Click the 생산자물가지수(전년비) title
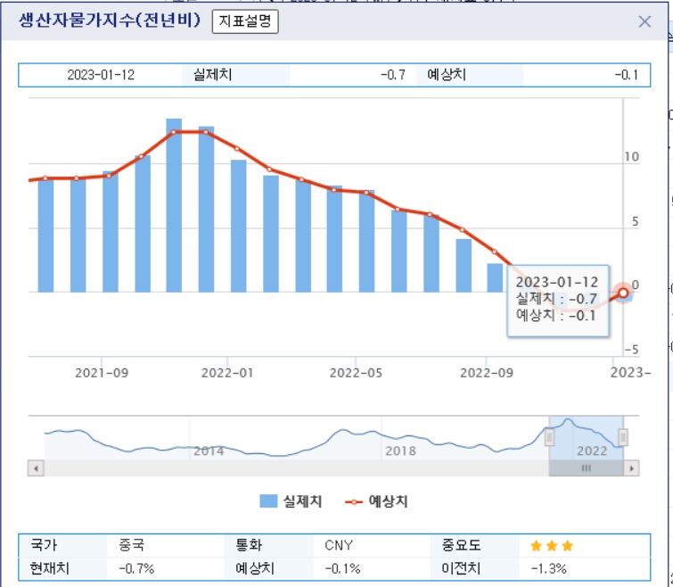This screenshot has height=587, width=673. point(110,21)
